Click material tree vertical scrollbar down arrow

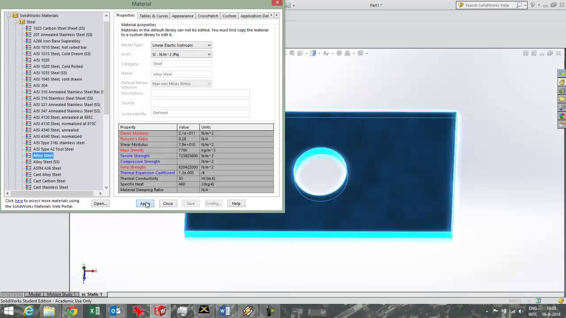coord(106,188)
